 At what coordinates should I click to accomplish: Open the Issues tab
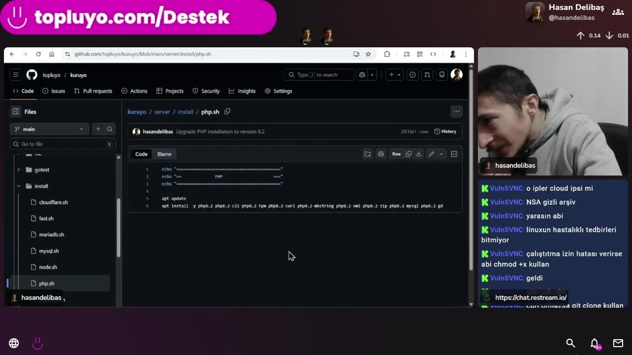point(54,91)
